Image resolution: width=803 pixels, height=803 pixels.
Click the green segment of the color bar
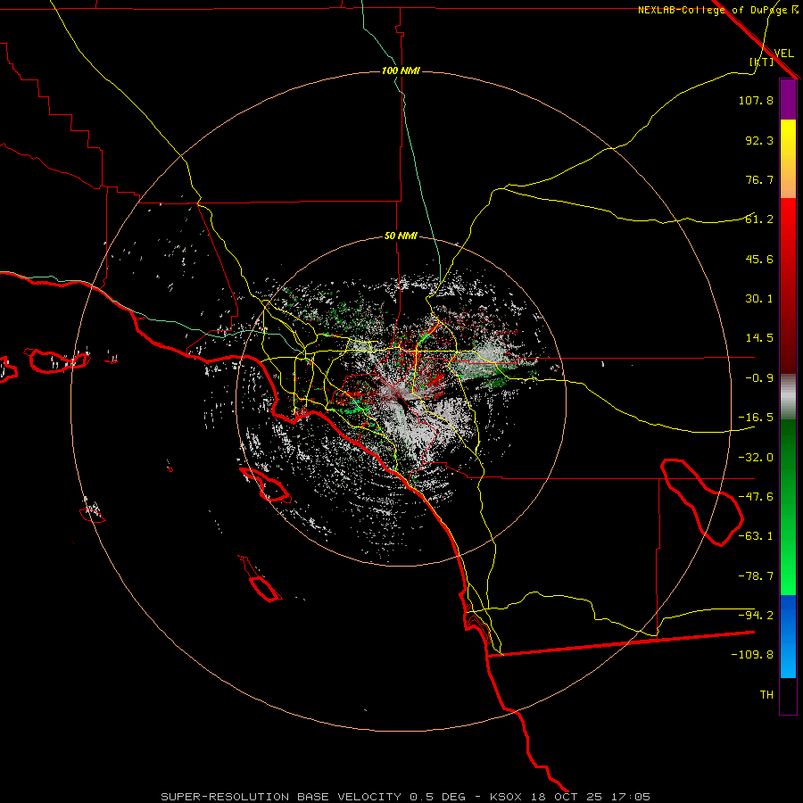[788, 507]
